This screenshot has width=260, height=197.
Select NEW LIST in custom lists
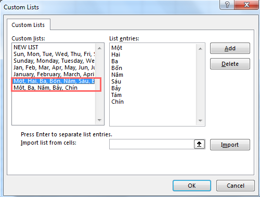54,47
